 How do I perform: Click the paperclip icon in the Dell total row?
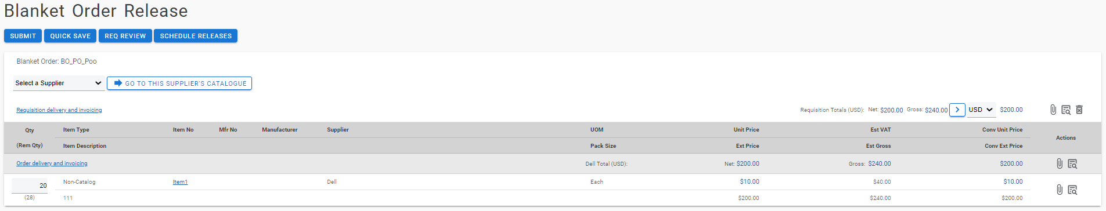point(1060,163)
